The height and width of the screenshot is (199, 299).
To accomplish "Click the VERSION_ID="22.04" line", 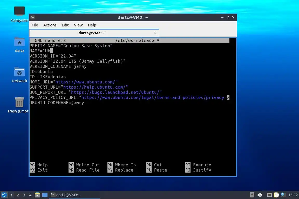I will click(x=53, y=56).
